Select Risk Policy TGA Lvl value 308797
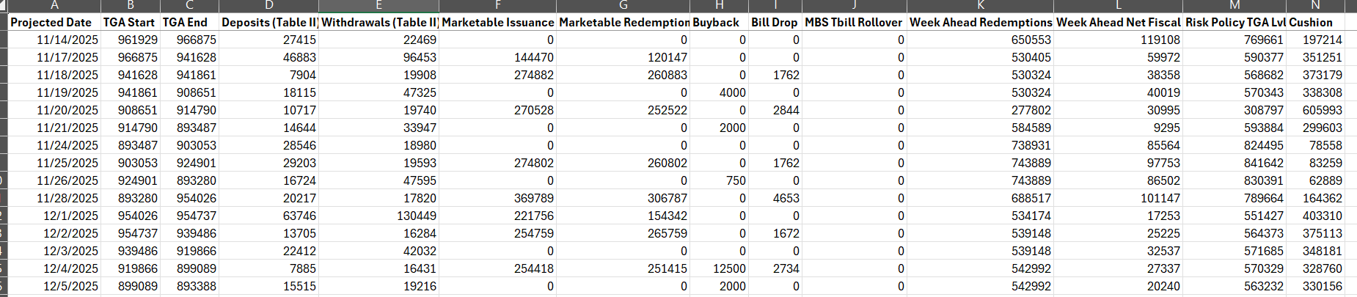The height and width of the screenshot is (297, 1357). (1235, 110)
